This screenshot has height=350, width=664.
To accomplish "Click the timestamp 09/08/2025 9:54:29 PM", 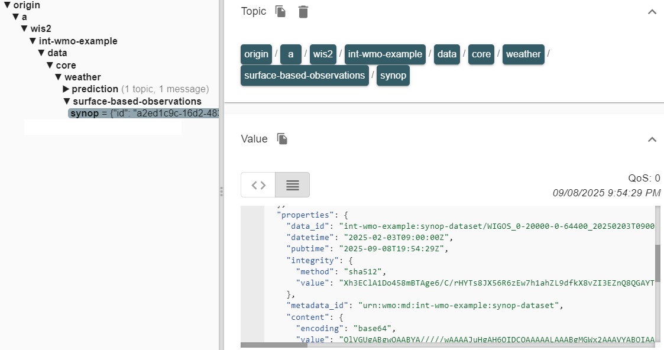I will click(607, 193).
